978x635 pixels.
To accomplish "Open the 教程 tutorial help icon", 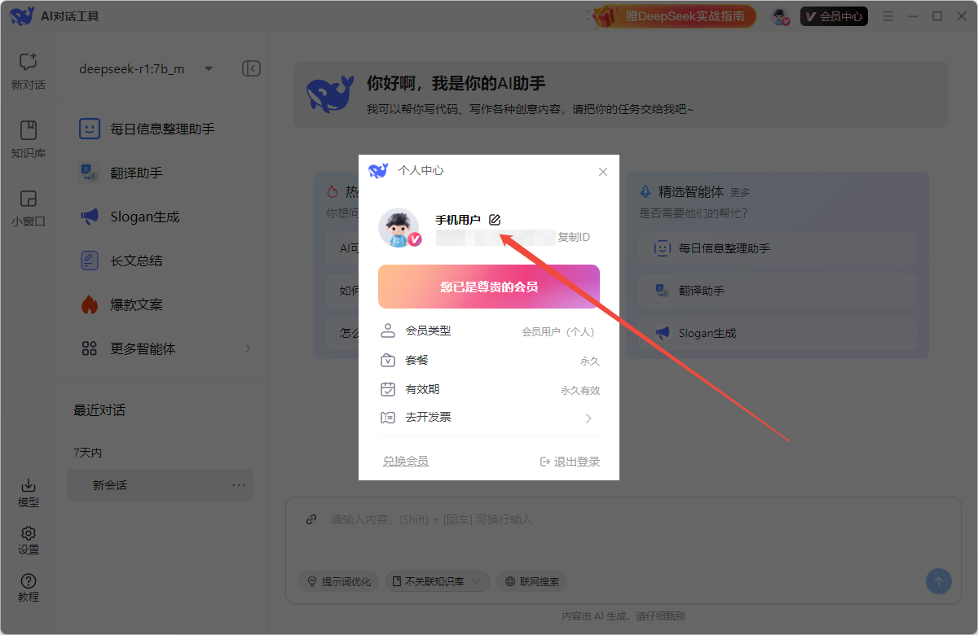I will pos(29,587).
